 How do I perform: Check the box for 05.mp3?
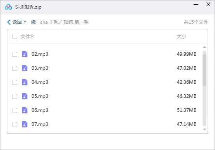14,96
